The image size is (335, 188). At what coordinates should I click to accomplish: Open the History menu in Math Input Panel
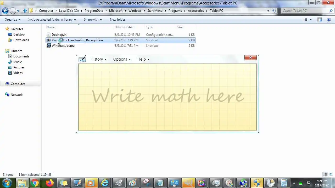coord(98,59)
